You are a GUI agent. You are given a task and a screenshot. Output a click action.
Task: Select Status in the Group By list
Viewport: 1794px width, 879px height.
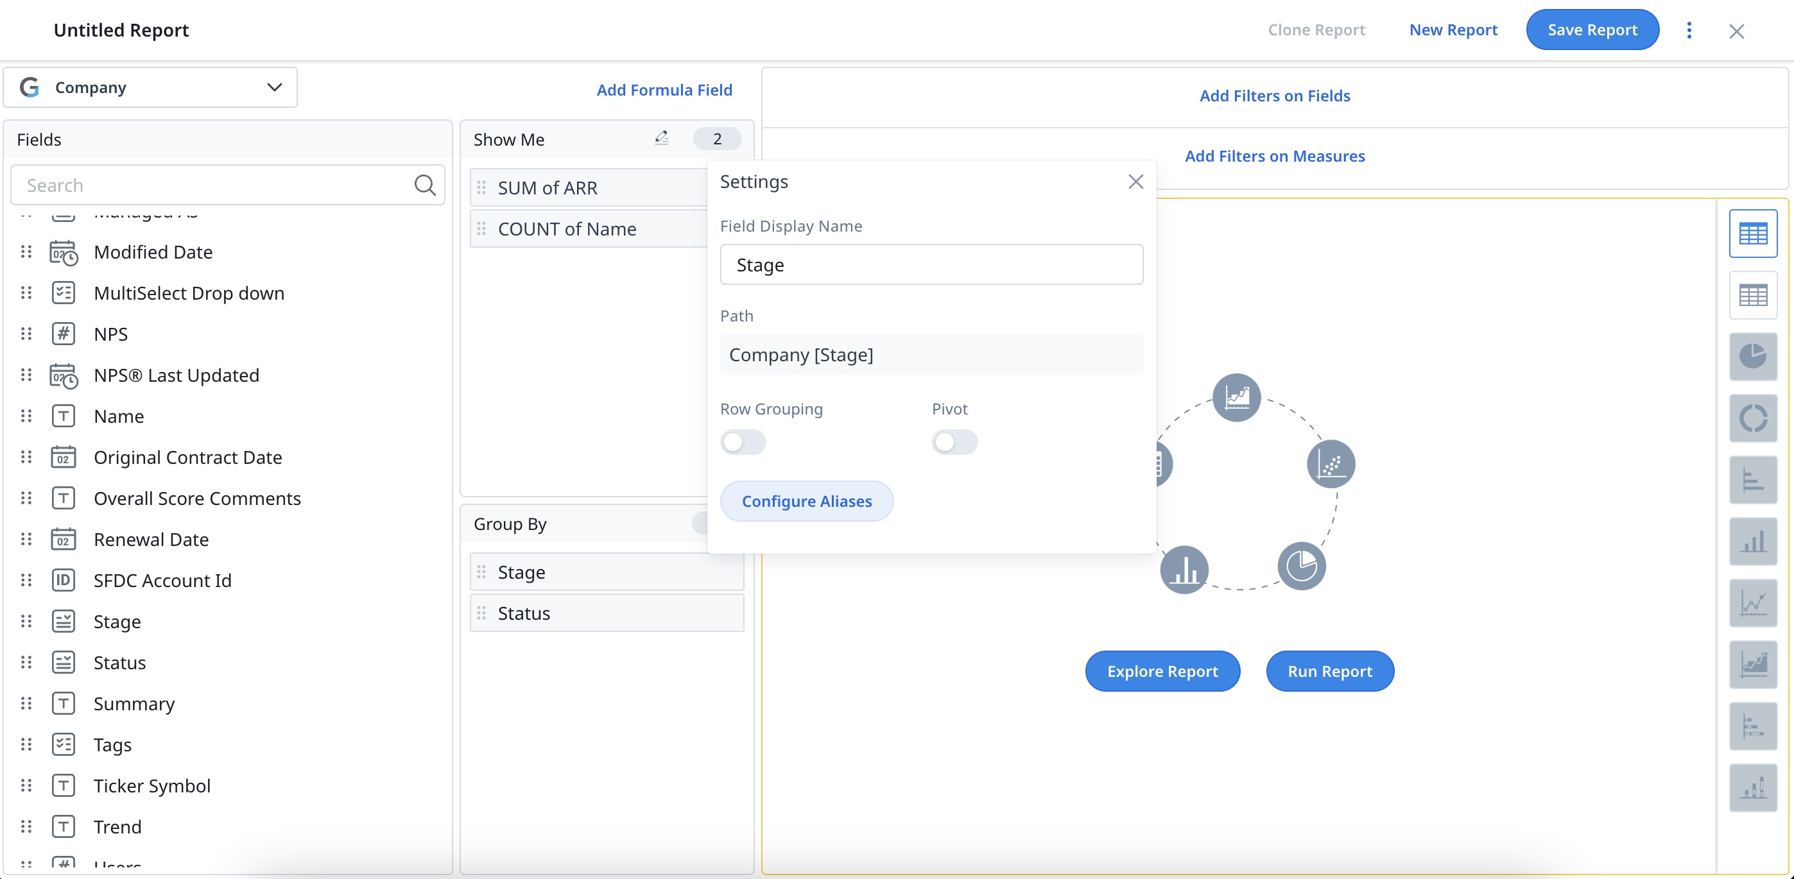point(607,613)
